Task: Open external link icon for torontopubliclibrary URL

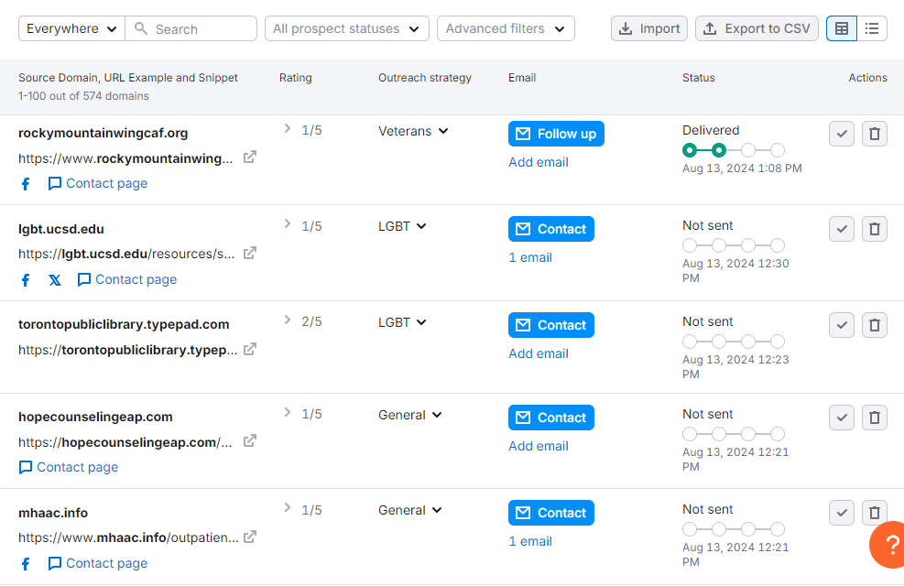Action: (250, 349)
